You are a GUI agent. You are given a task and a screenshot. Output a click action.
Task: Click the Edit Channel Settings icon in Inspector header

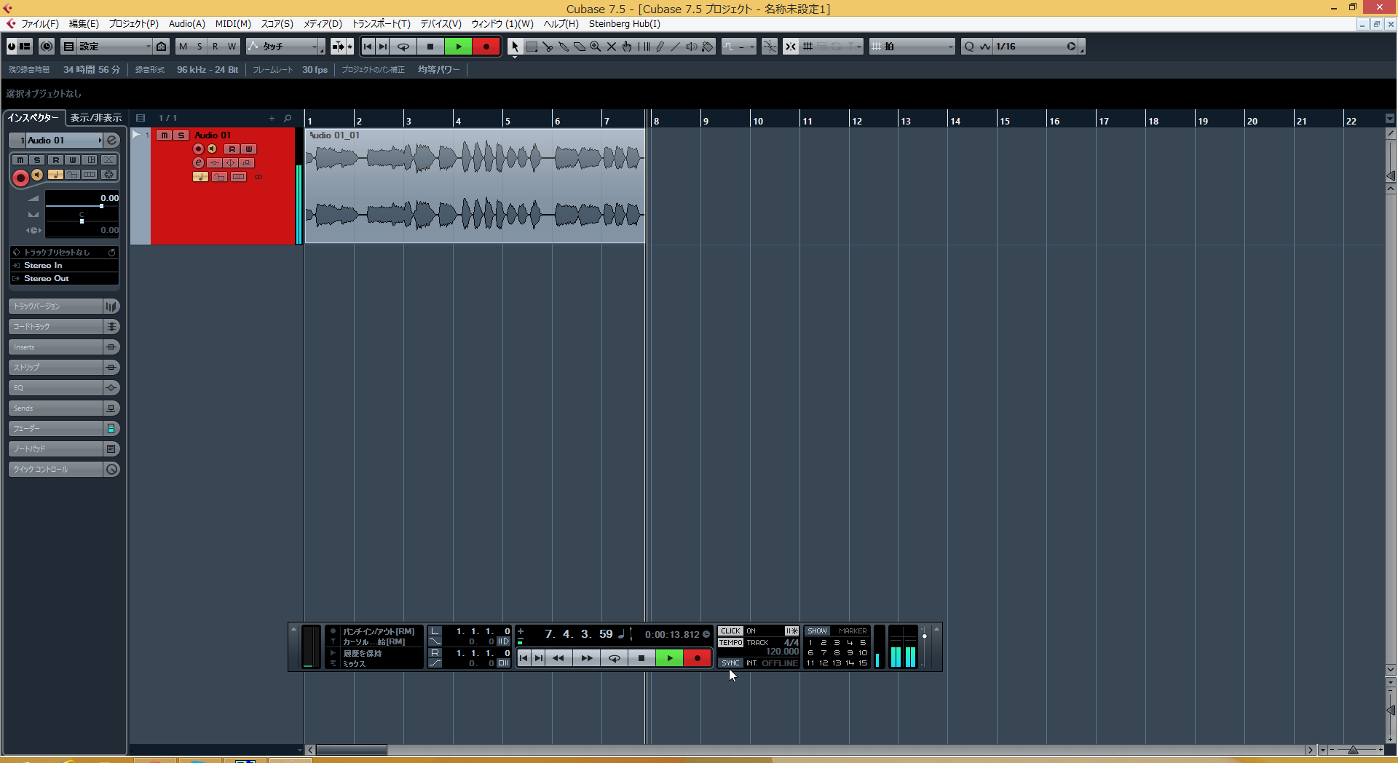coord(111,140)
